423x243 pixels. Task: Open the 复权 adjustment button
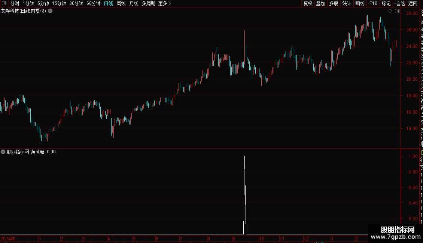point(308,3)
